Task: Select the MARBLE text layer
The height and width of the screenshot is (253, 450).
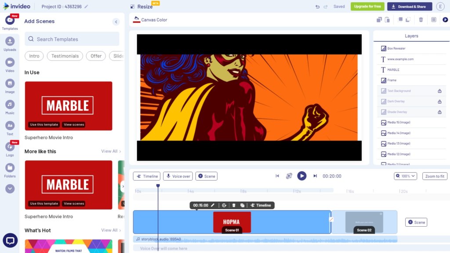Action: [411, 70]
